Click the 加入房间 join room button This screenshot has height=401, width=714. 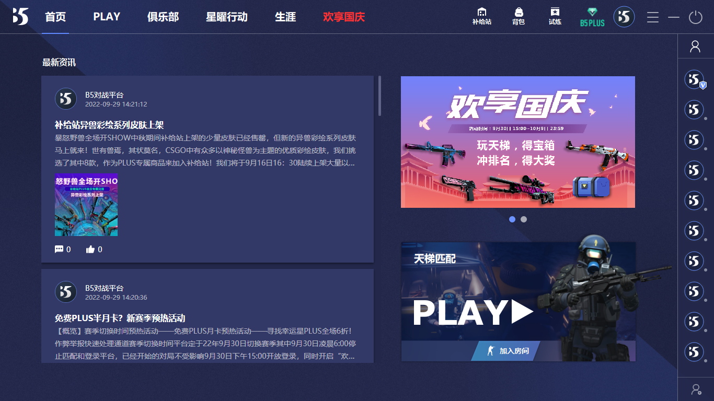click(x=507, y=351)
